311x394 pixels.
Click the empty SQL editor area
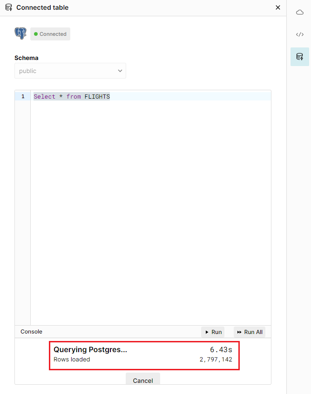(150, 209)
